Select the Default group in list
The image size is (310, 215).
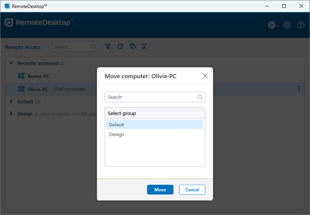pyautogui.click(x=154, y=125)
